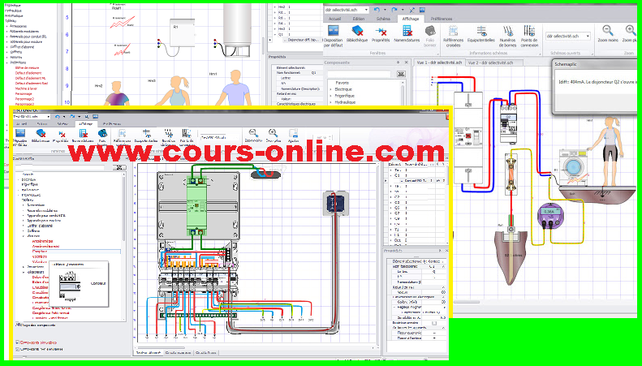Toggle Propriétés window icon in right ribbon
The image size is (642, 366).
coord(381,31)
